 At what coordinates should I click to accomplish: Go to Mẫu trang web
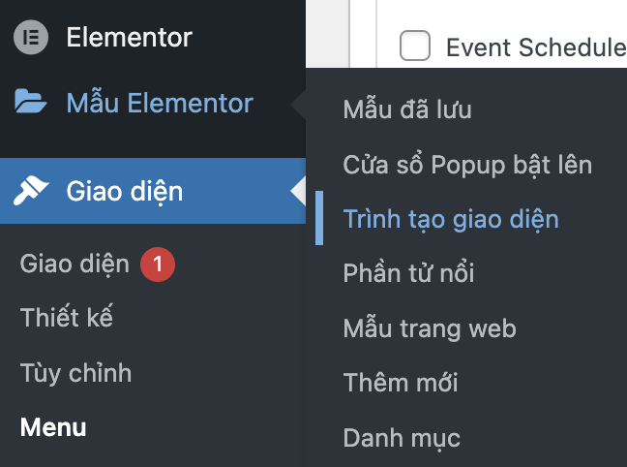430,328
